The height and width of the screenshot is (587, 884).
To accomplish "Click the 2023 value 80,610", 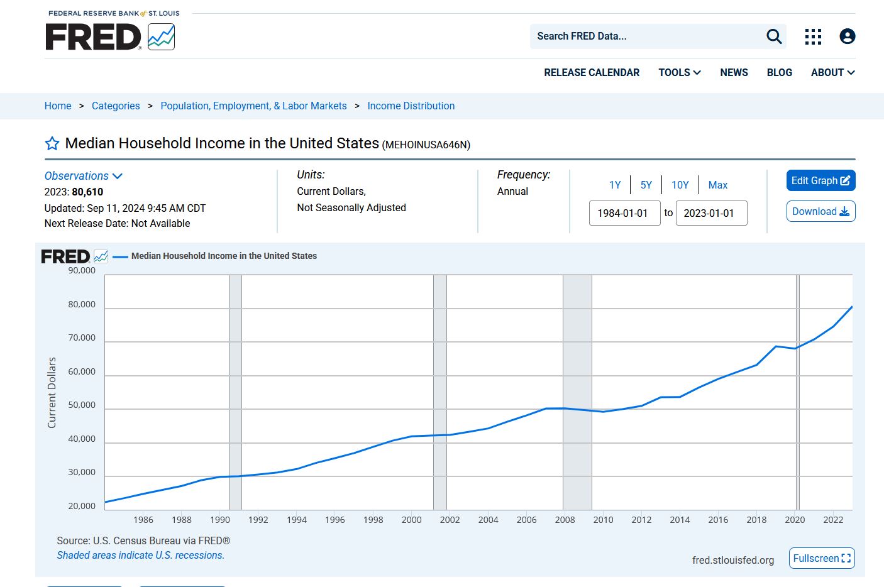I will point(87,192).
